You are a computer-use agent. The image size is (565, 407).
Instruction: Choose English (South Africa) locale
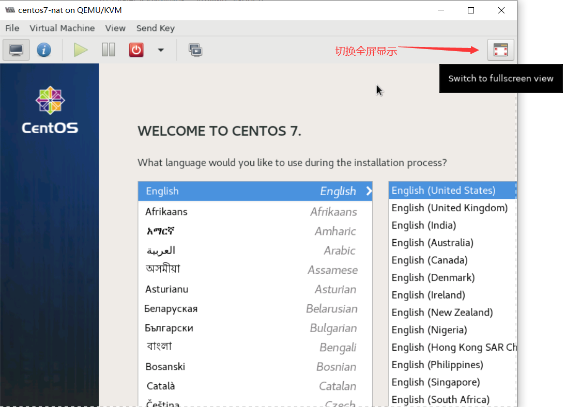453,399
